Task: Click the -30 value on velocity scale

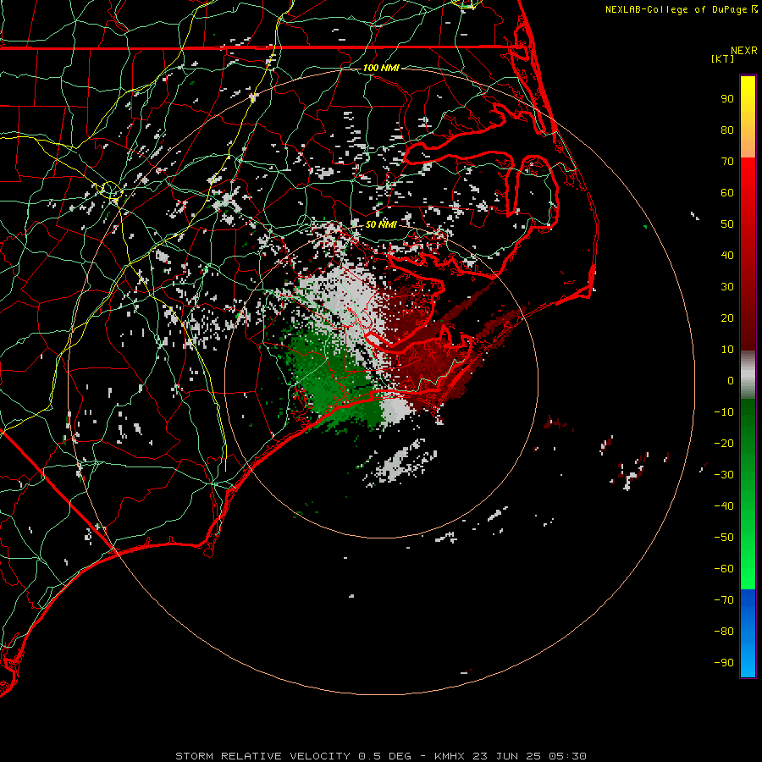Action: (724, 475)
